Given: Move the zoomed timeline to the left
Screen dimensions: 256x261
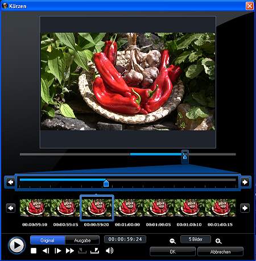Looking at the screenshot, I should click(x=10, y=182).
